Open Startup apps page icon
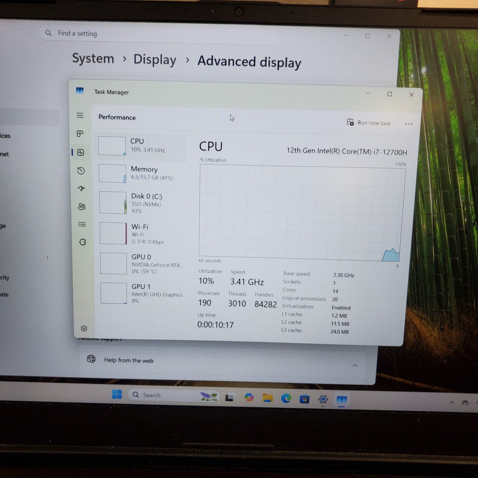 click(82, 188)
